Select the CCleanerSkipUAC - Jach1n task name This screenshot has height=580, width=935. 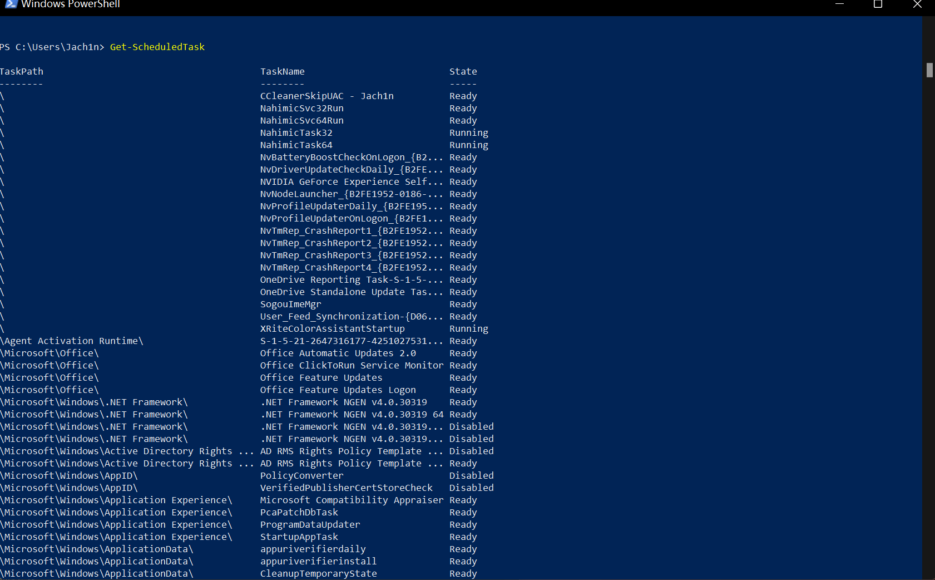pos(327,96)
